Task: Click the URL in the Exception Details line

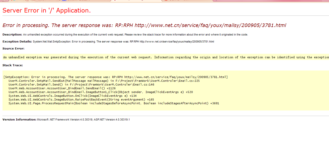Action: pyautogui.click(x=177, y=41)
